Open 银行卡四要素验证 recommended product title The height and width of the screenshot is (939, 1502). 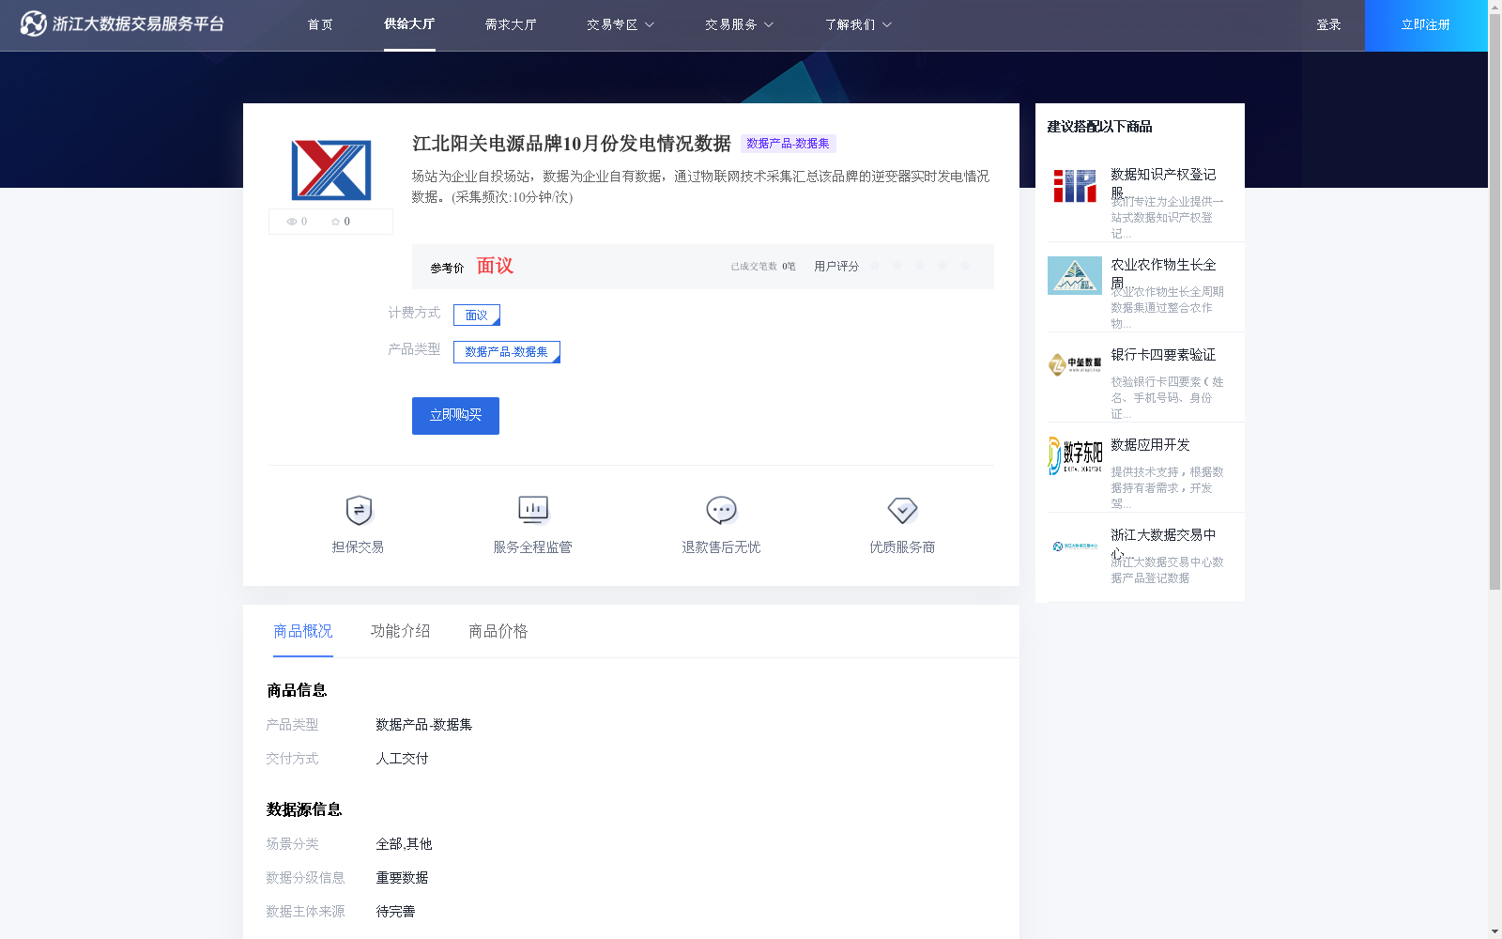1163,355
